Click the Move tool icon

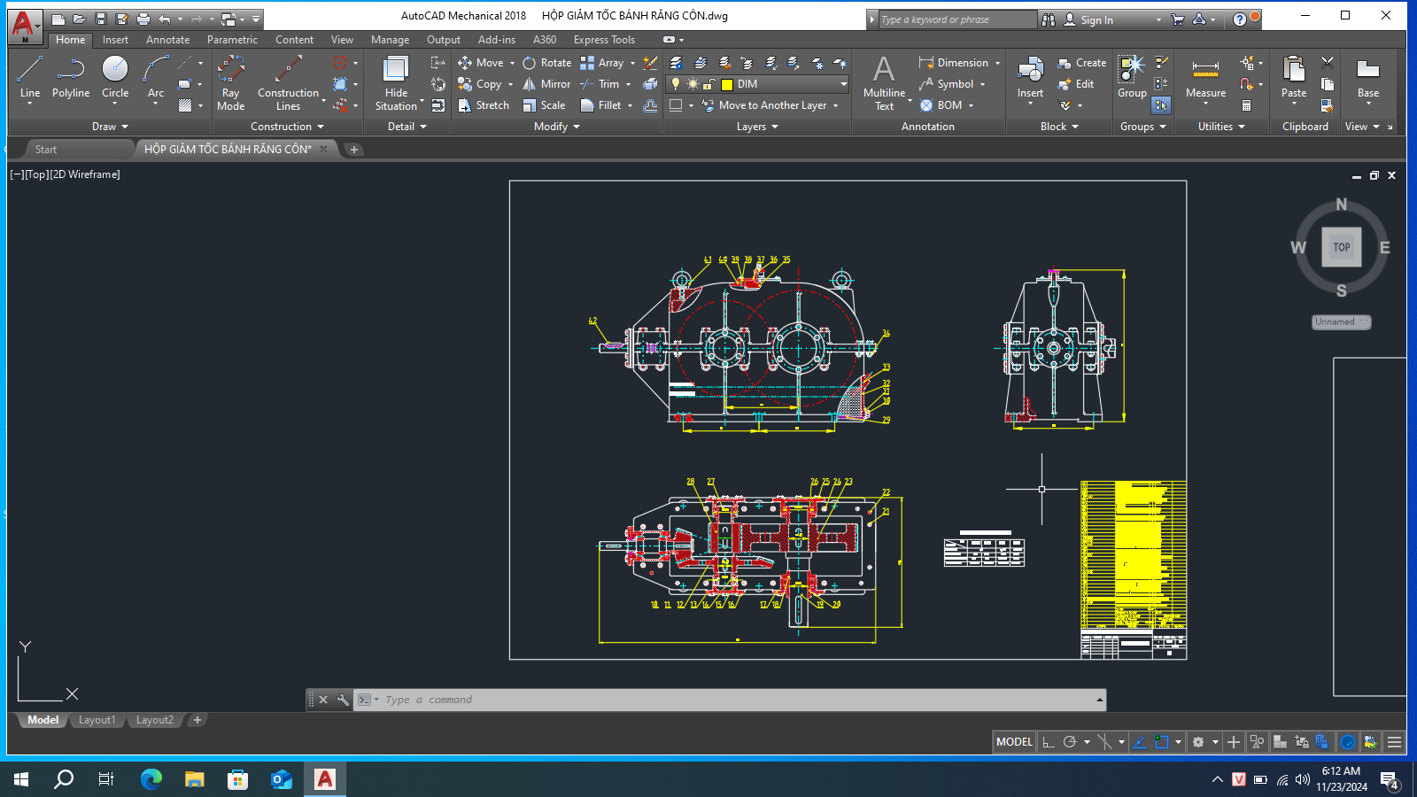point(465,63)
